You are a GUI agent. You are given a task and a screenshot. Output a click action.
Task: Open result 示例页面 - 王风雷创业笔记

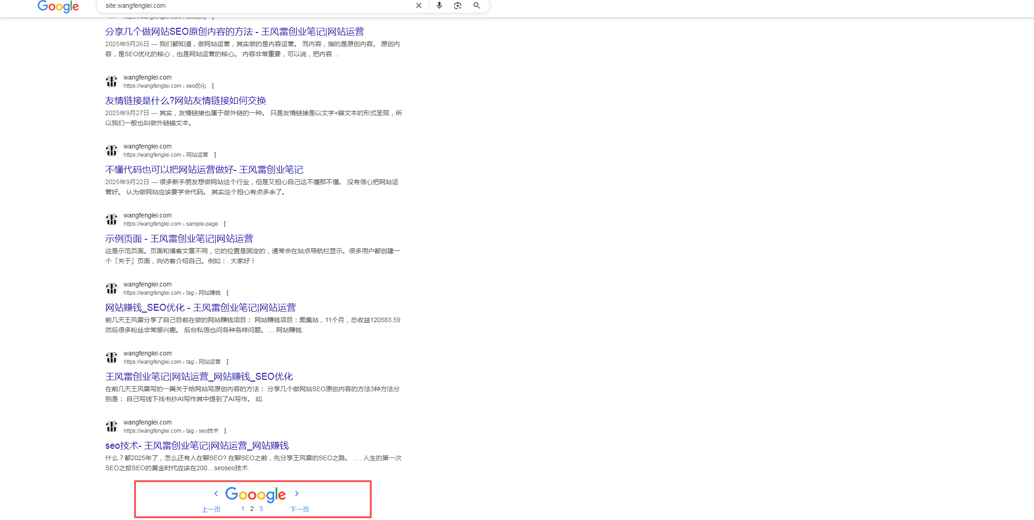coord(179,239)
